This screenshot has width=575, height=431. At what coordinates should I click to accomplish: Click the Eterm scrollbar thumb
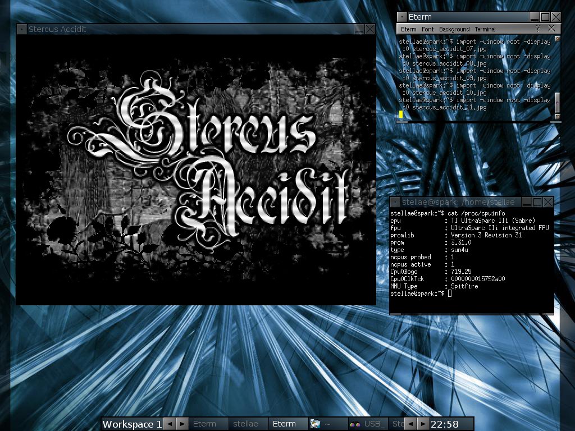click(558, 102)
